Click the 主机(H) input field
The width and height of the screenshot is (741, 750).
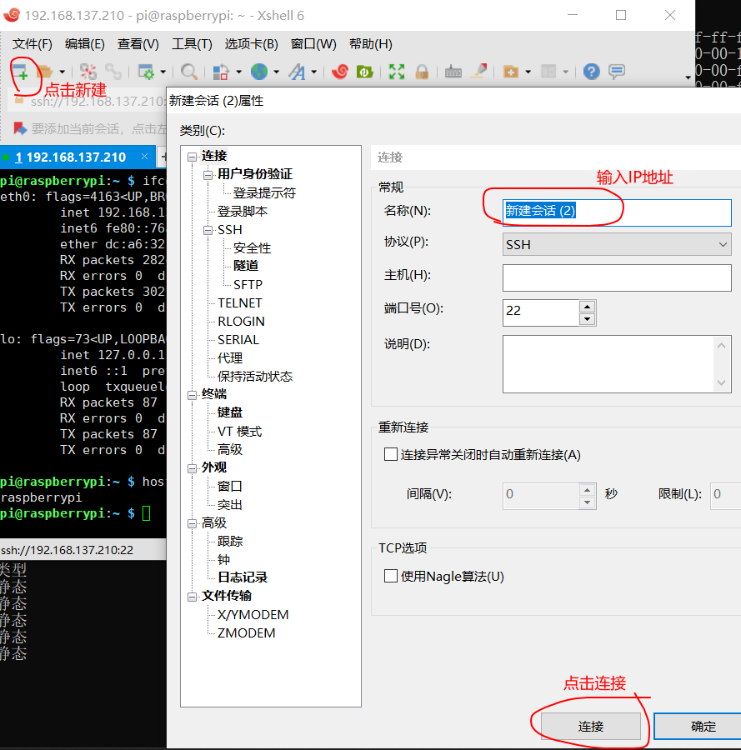pos(617,277)
